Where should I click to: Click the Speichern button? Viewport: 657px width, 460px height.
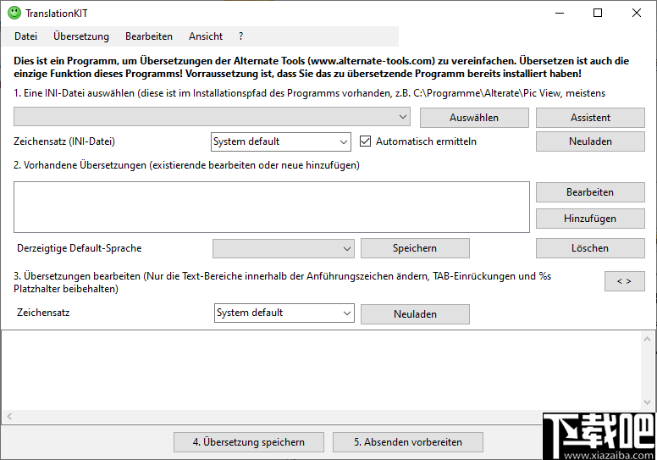click(x=415, y=248)
